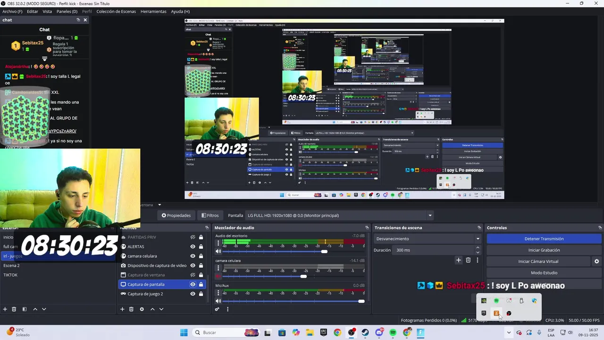The height and width of the screenshot is (340, 604).
Task: Delete selected scene with trash icon
Action: click(x=14, y=309)
